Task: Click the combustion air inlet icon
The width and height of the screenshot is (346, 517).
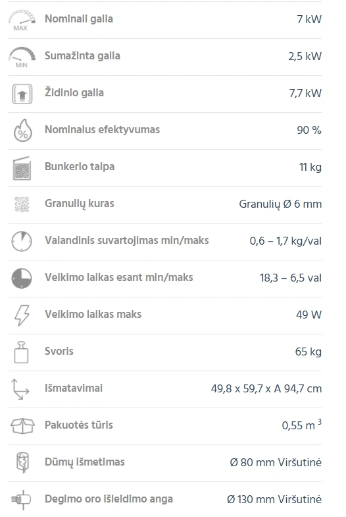Action: coord(21,500)
